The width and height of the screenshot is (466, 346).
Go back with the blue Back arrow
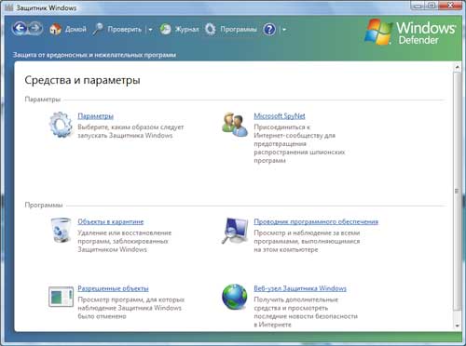tap(20, 29)
